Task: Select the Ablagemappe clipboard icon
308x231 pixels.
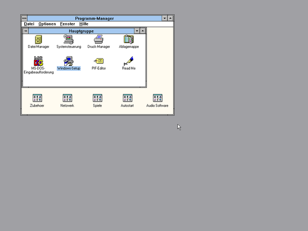Action: [129, 39]
